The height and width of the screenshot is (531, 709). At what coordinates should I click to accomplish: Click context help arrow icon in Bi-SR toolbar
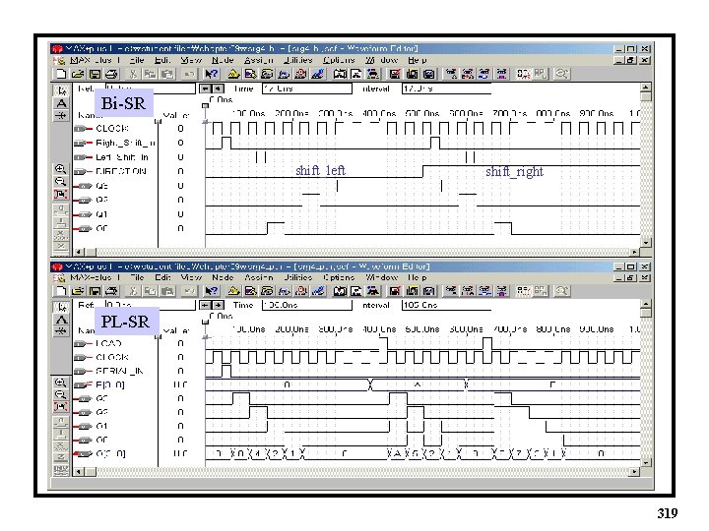[211, 74]
